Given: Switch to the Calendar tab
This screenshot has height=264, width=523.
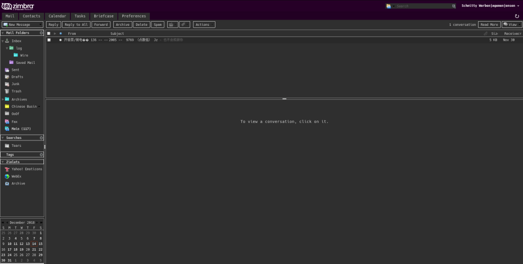Looking at the screenshot, I should 57,16.
